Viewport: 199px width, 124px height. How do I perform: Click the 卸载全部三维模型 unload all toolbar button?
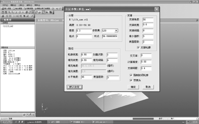click(x=42, y=8)
